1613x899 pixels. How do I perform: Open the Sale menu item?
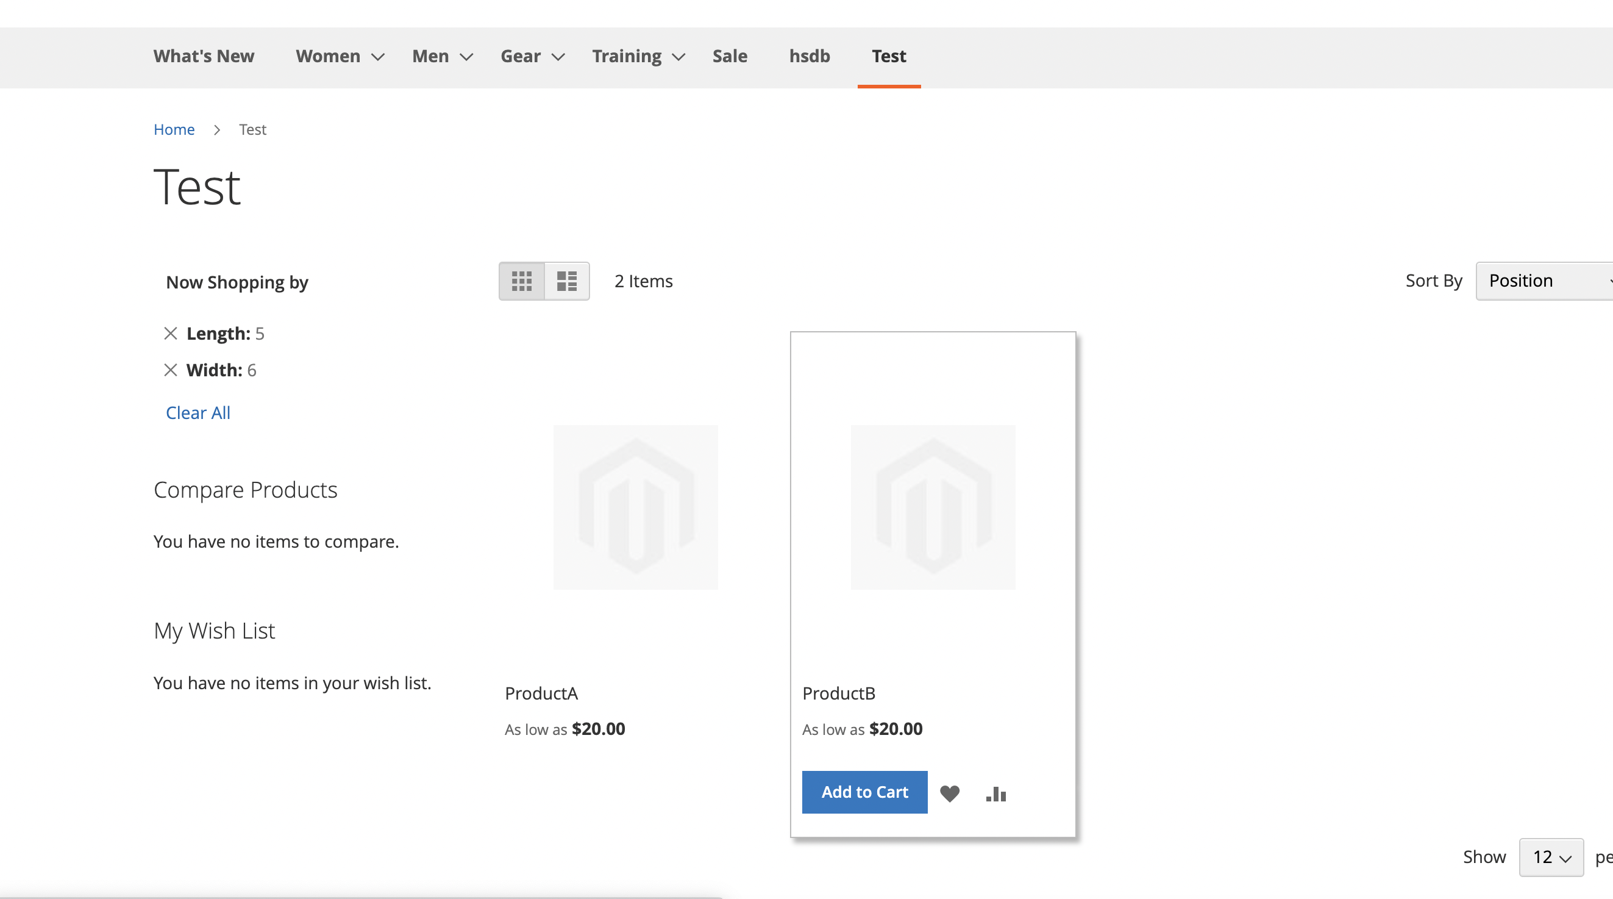click(730, 56)
